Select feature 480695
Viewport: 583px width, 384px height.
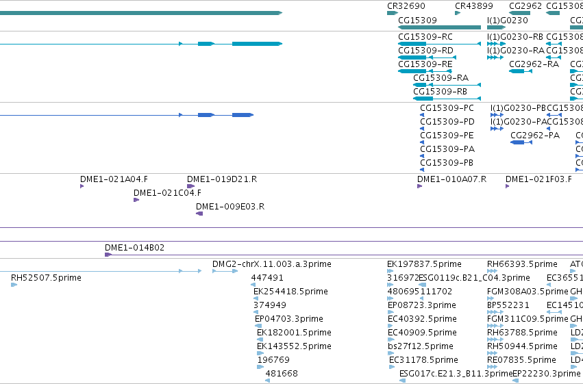pyautogui.click(x=403, y=292)
